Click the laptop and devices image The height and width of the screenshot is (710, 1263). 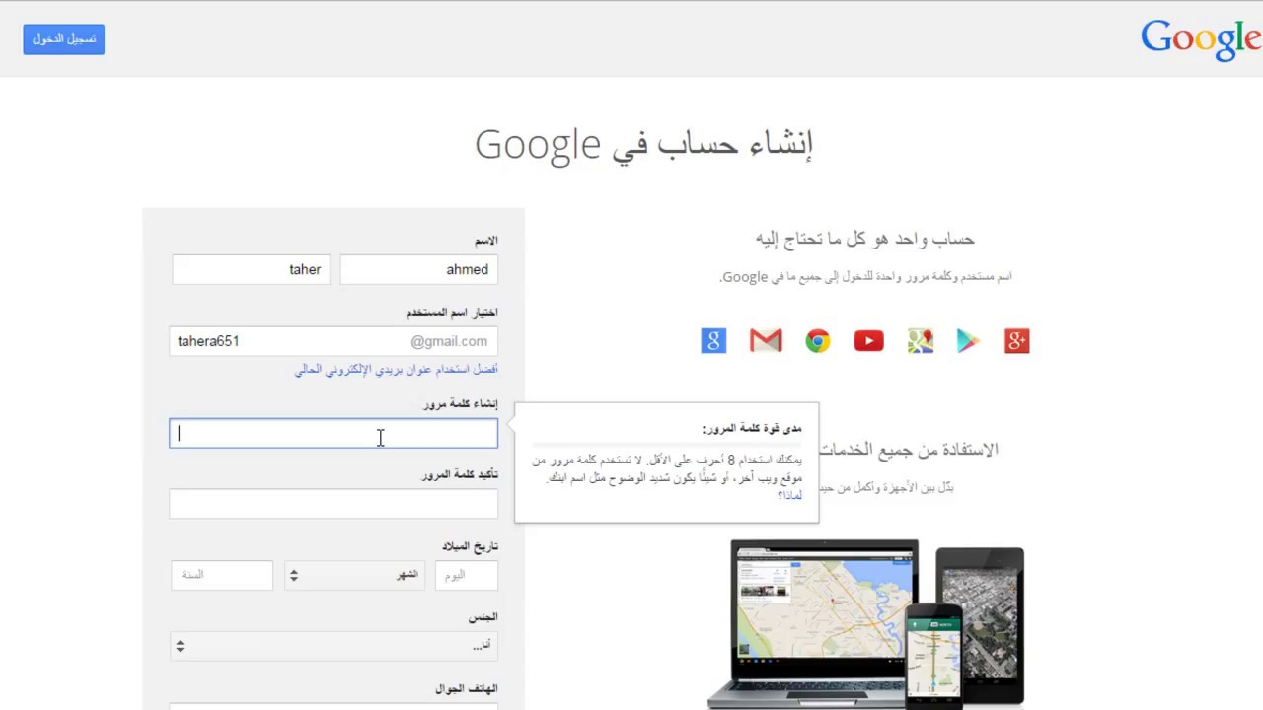(x=866, y=624)
